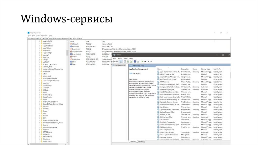Open the Action menu in Services

(120, 58)
